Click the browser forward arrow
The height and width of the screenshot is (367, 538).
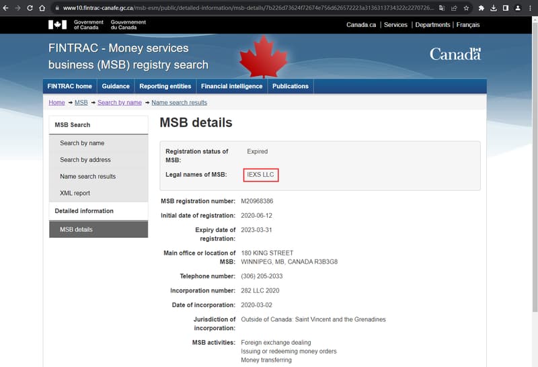point(18,8)
